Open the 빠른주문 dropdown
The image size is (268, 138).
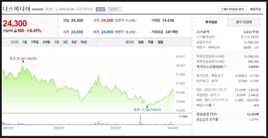(x=256, y=9)
